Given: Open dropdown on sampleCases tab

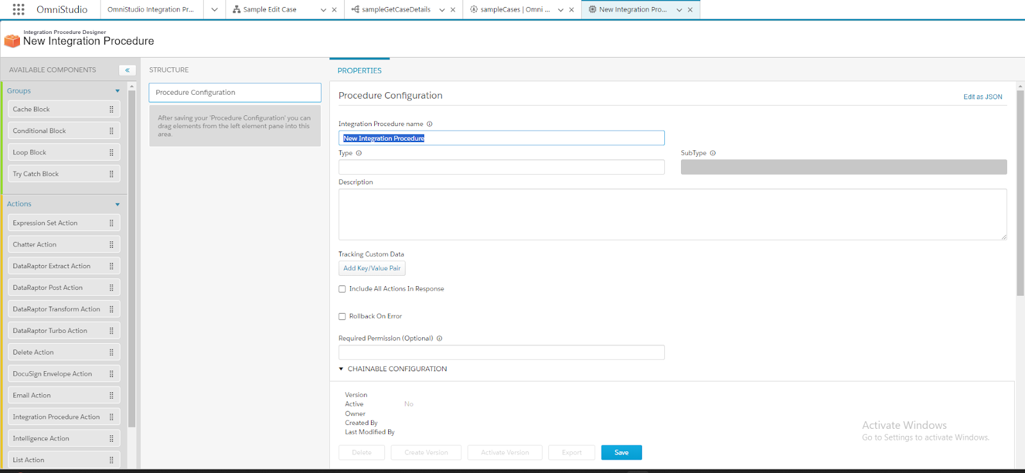Looking at the screenshot, I should coord(561,10).
